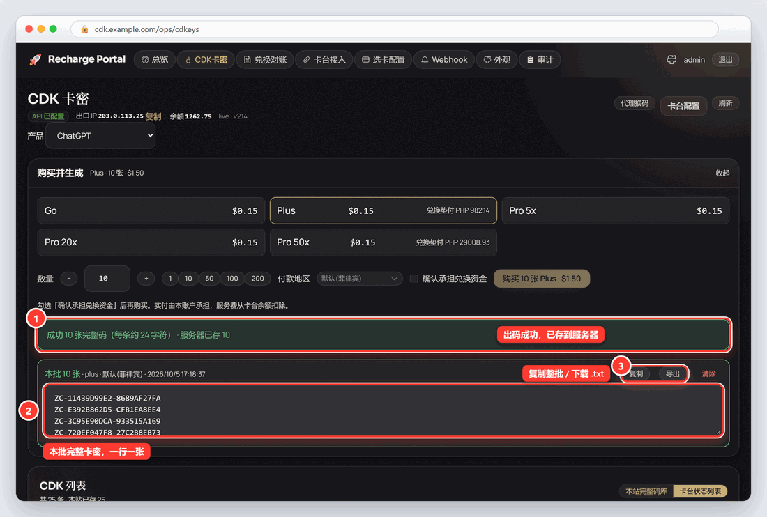Viewport: 767px width, 517px height.
Task: Click the 代理换码 button
Action: click(635, 103)
